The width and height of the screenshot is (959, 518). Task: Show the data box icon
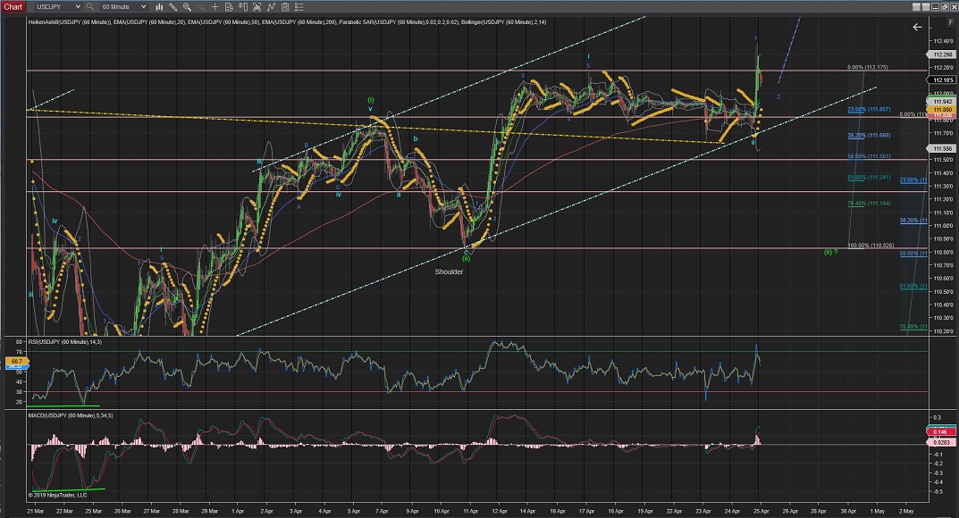(x=229, y=7)
